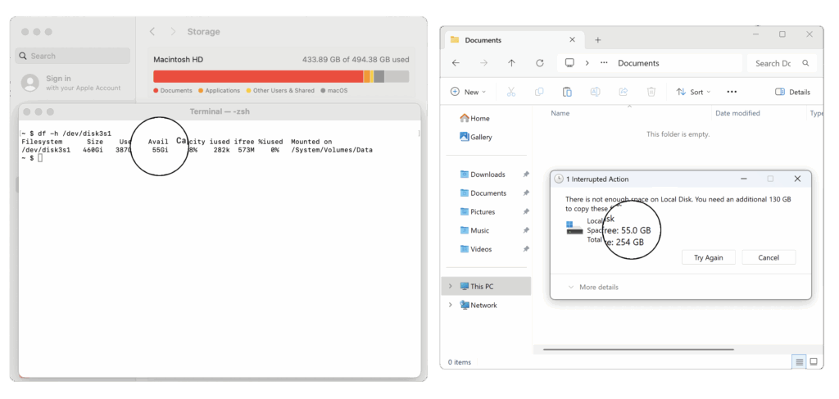Click the Macintosh HD storage usage bar
Image resolution: width=839 pixels, height=399 pixels.
(x=280, y=76)
